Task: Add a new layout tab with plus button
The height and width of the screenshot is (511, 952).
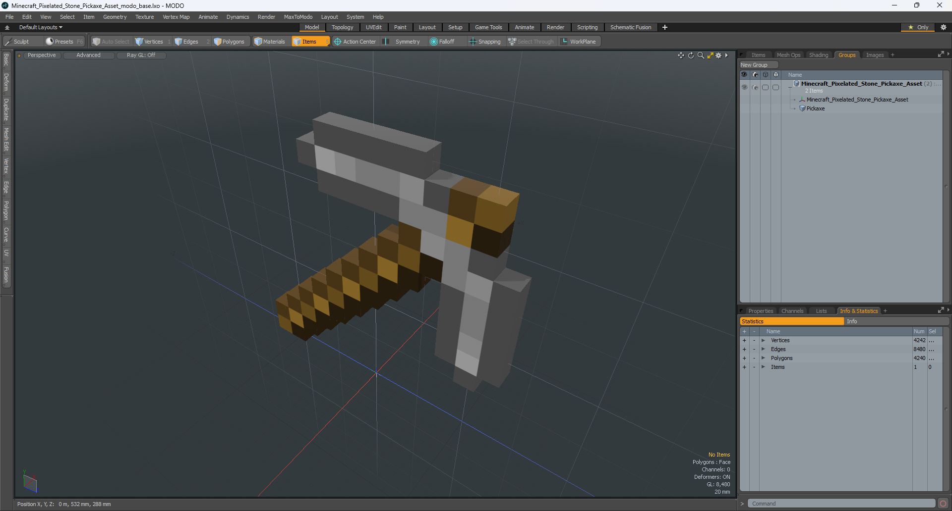Action: point(665,27)
